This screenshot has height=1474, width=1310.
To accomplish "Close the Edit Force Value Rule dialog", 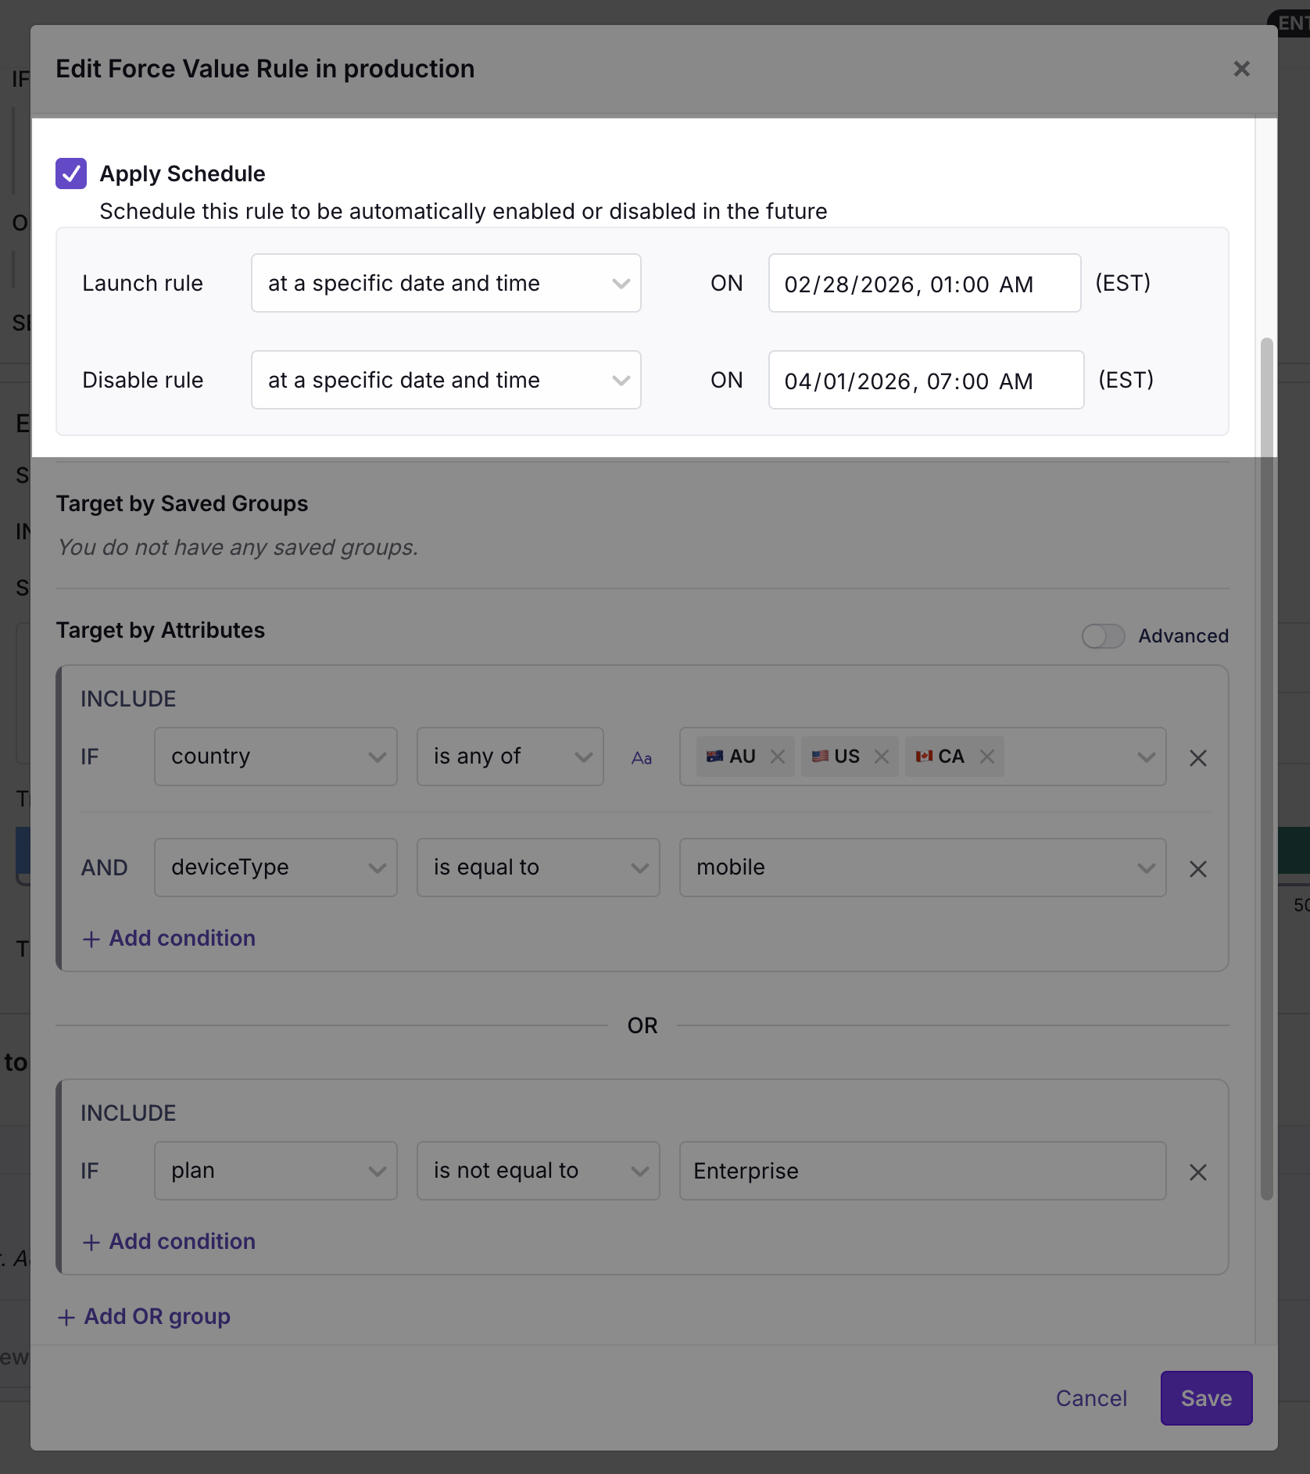I will click(x=1241, y=69).
